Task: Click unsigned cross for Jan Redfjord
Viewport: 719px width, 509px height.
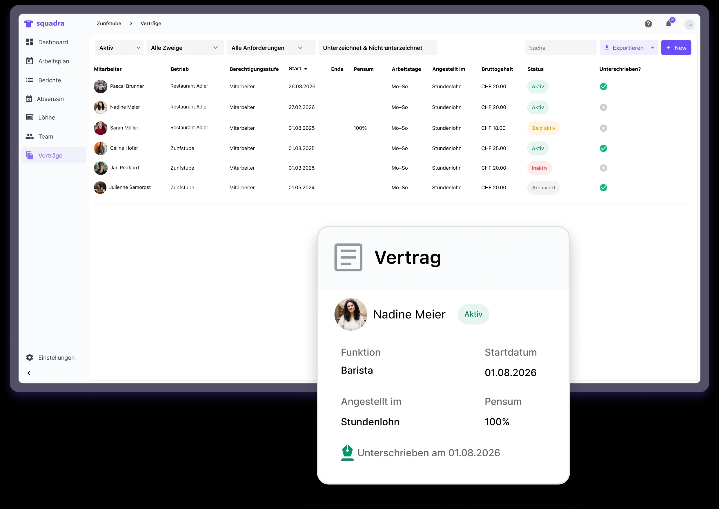Action: point(603,168)
